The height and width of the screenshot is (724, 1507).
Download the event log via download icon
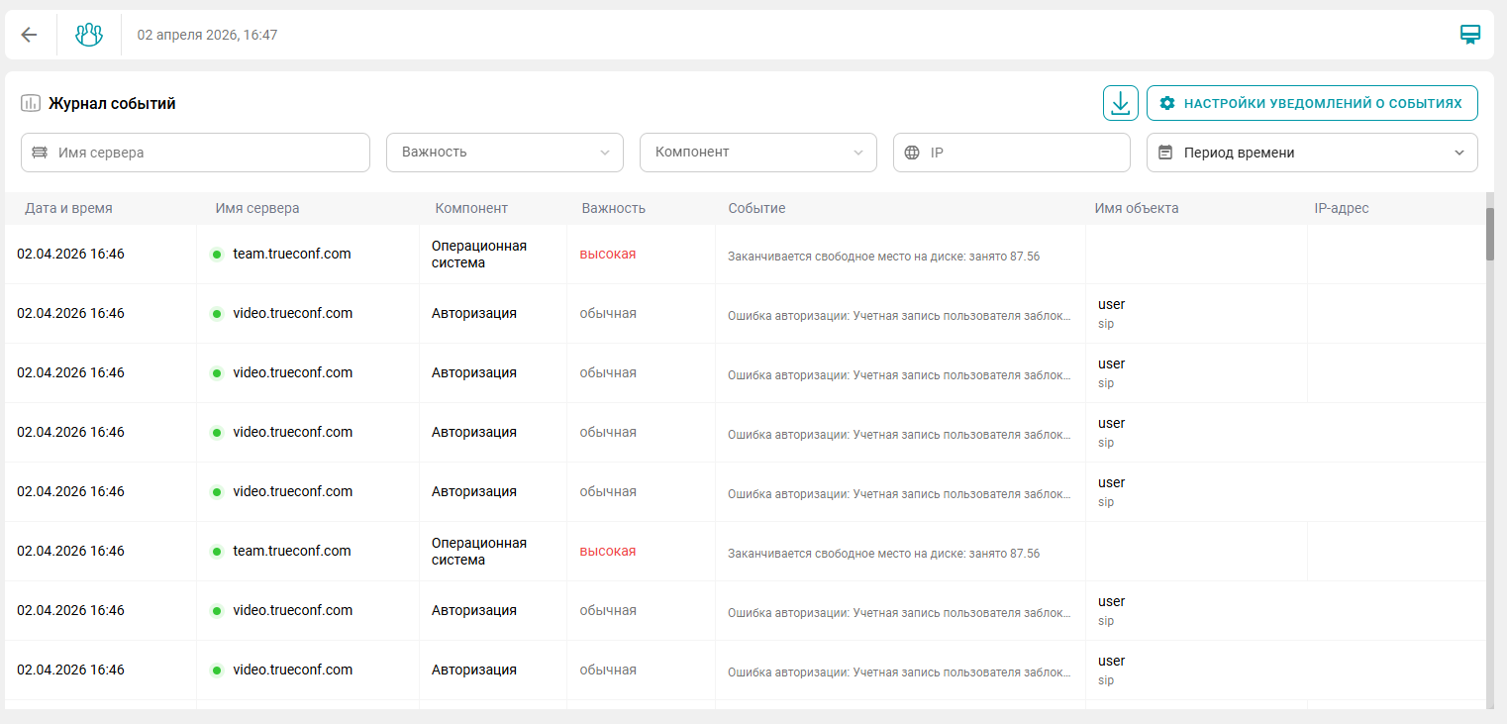[x=1121, y=103]
